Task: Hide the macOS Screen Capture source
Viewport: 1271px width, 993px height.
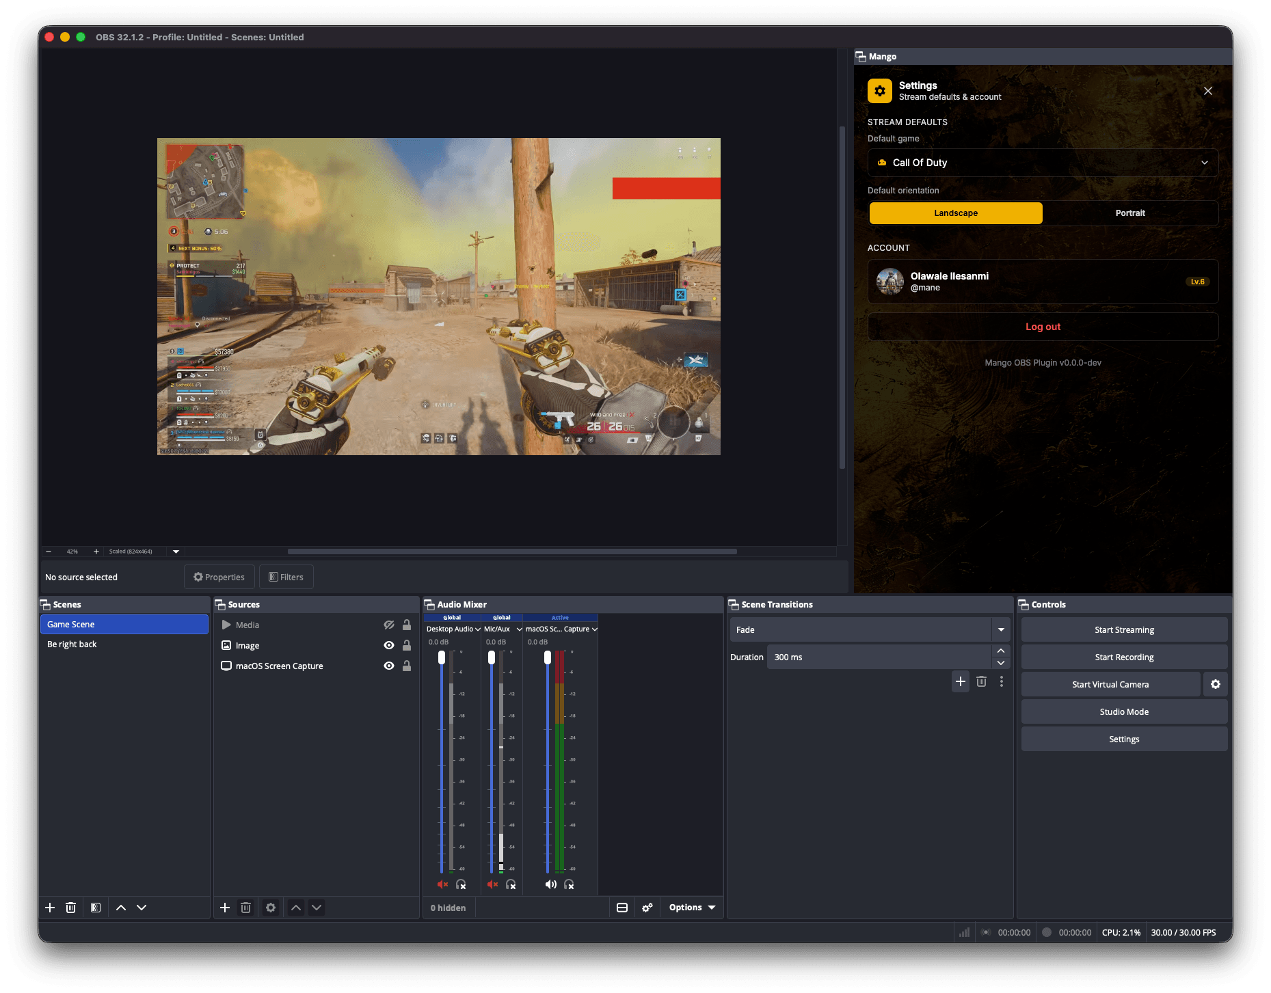Action: (x=389, y=666)
